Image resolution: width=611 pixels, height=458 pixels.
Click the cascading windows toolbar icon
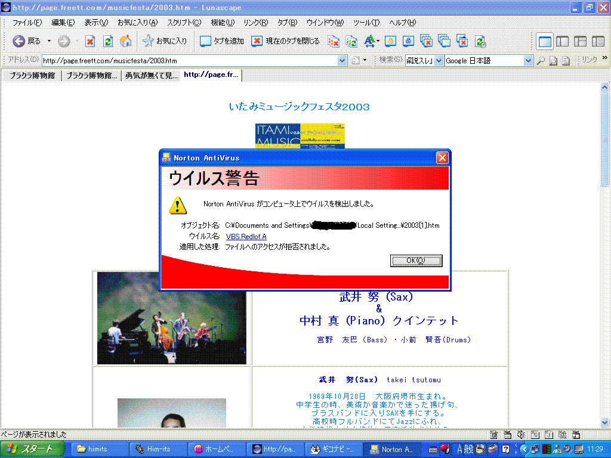click(x=444, y=41)
